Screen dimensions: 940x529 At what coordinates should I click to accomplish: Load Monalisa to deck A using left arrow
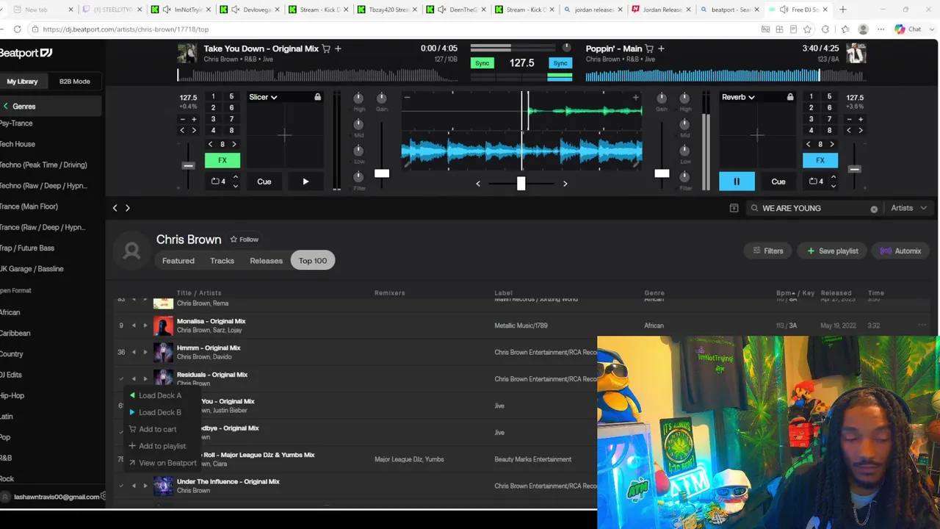[x=134, y=325]
